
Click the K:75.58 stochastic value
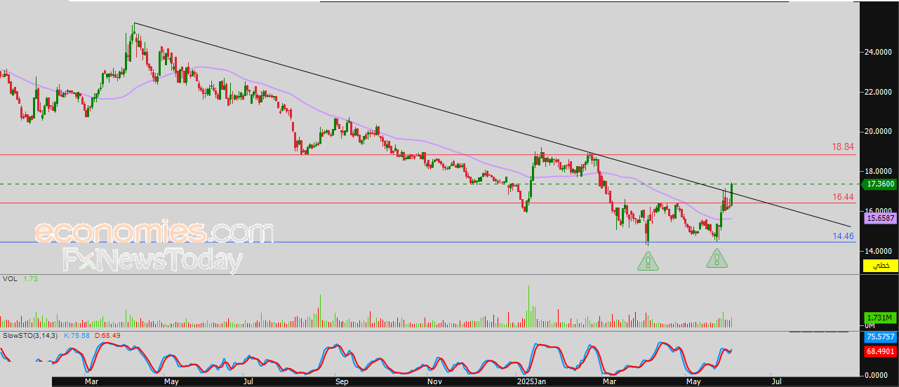click(x=77, y=336)
